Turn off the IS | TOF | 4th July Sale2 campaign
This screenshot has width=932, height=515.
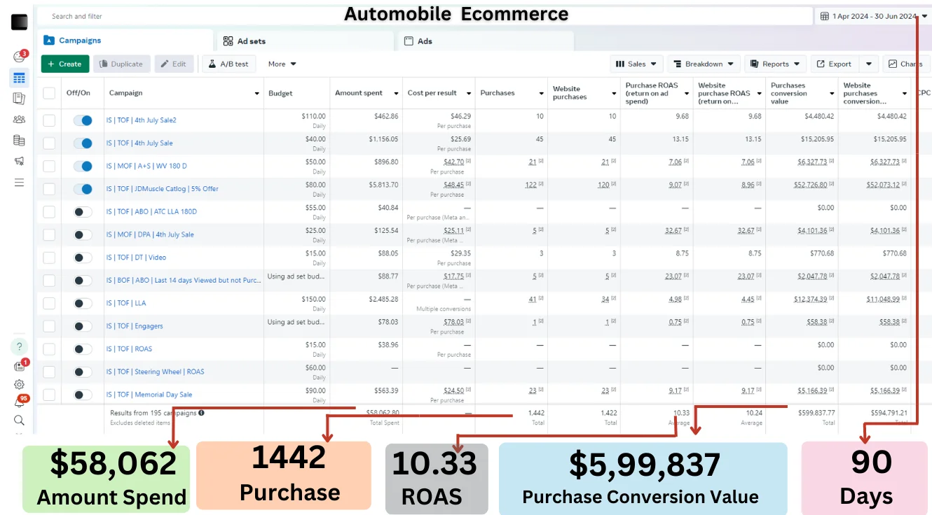point(83,120)
